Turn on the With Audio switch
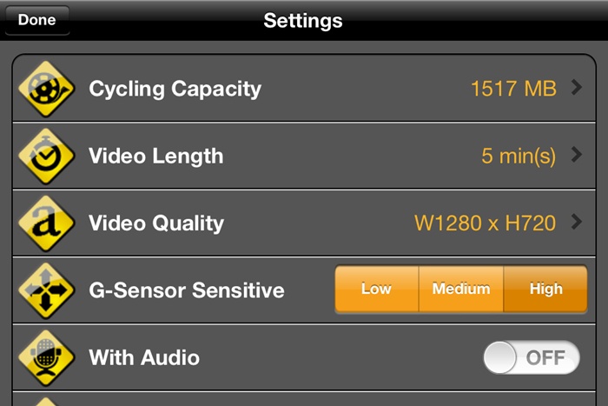This screenshot has width=608, height=406. click(532, 357)
